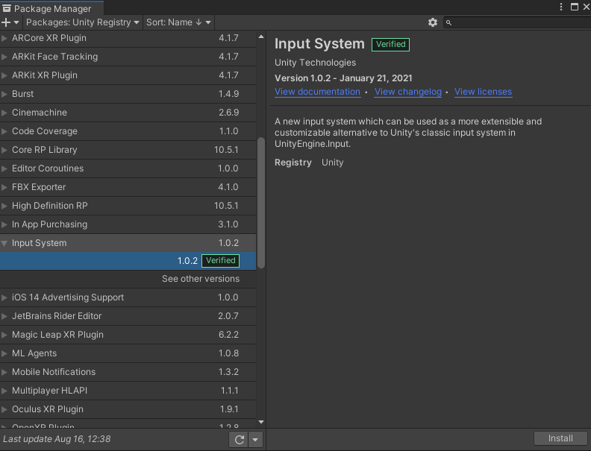The image size is (591, 451).
Task: Expand In App Purchasing versions
Action: (x=4, y=224)
